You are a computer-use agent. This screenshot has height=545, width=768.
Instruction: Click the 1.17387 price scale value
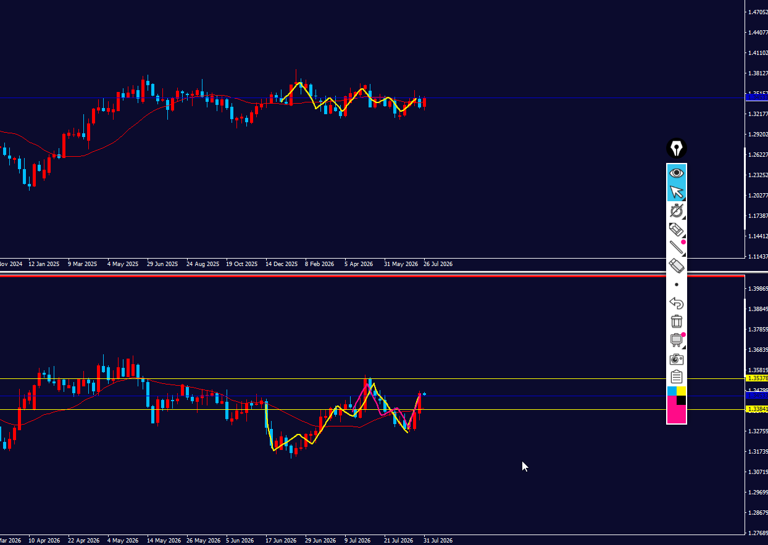tap(758, 216)
